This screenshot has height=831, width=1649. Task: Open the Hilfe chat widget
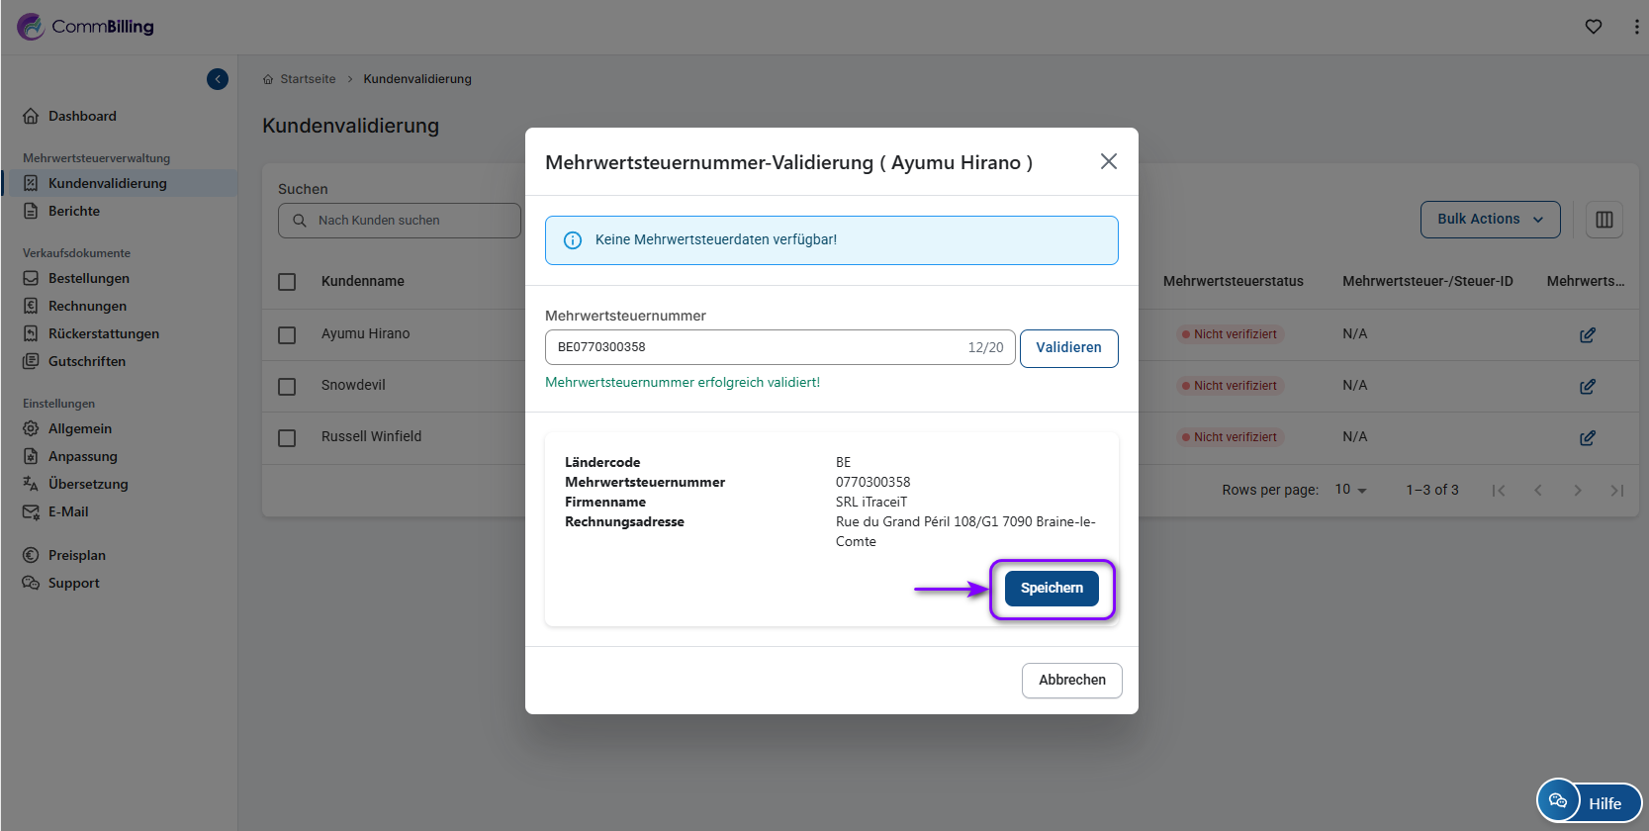[1589, 801]
